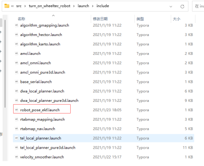Sort by the 大小 size column header
Screen dimensions: 204x166
tap(176, 19)
